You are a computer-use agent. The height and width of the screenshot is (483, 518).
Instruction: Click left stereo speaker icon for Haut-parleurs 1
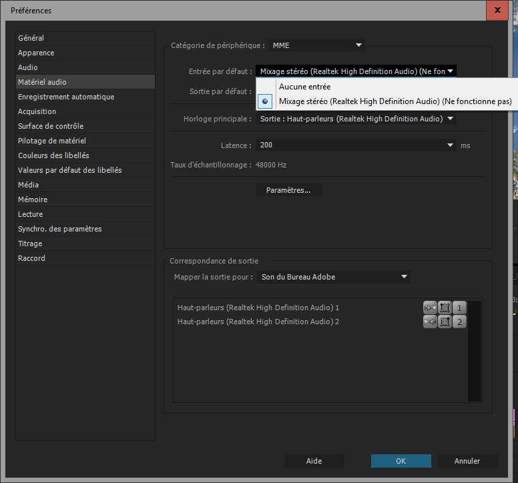point(430,308)
